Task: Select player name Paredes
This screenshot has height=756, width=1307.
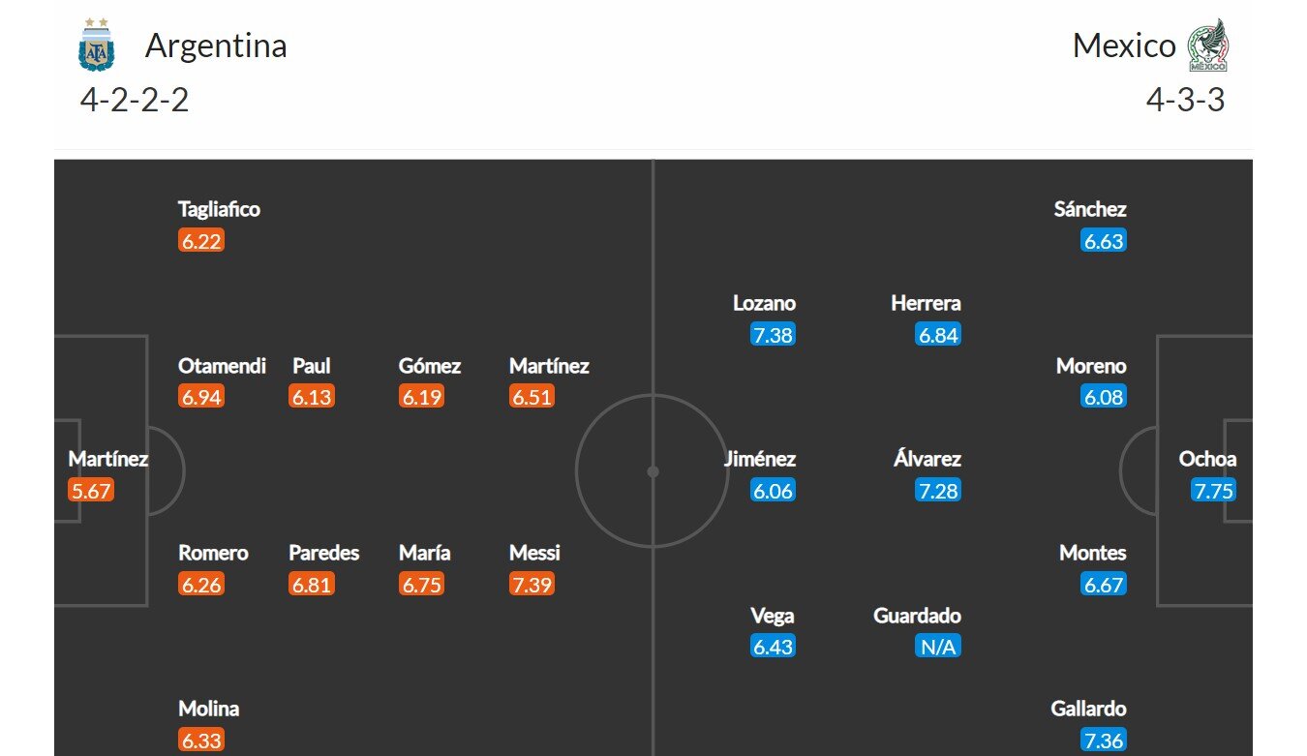Action: point(323,553)
